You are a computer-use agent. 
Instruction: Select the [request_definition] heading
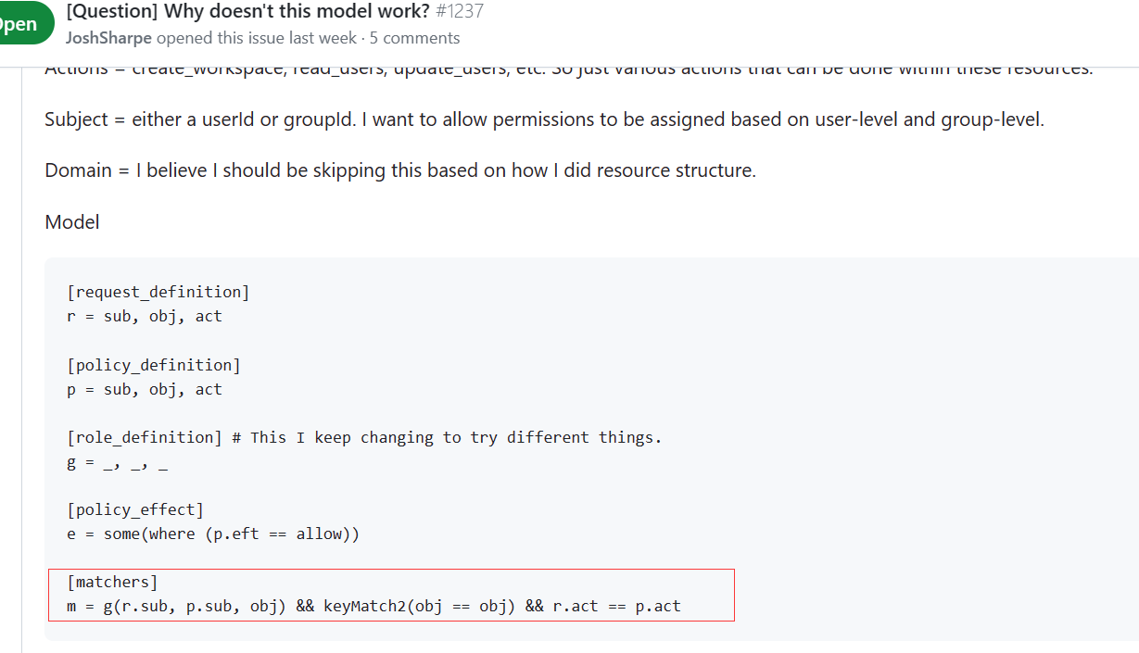(157, 291)
